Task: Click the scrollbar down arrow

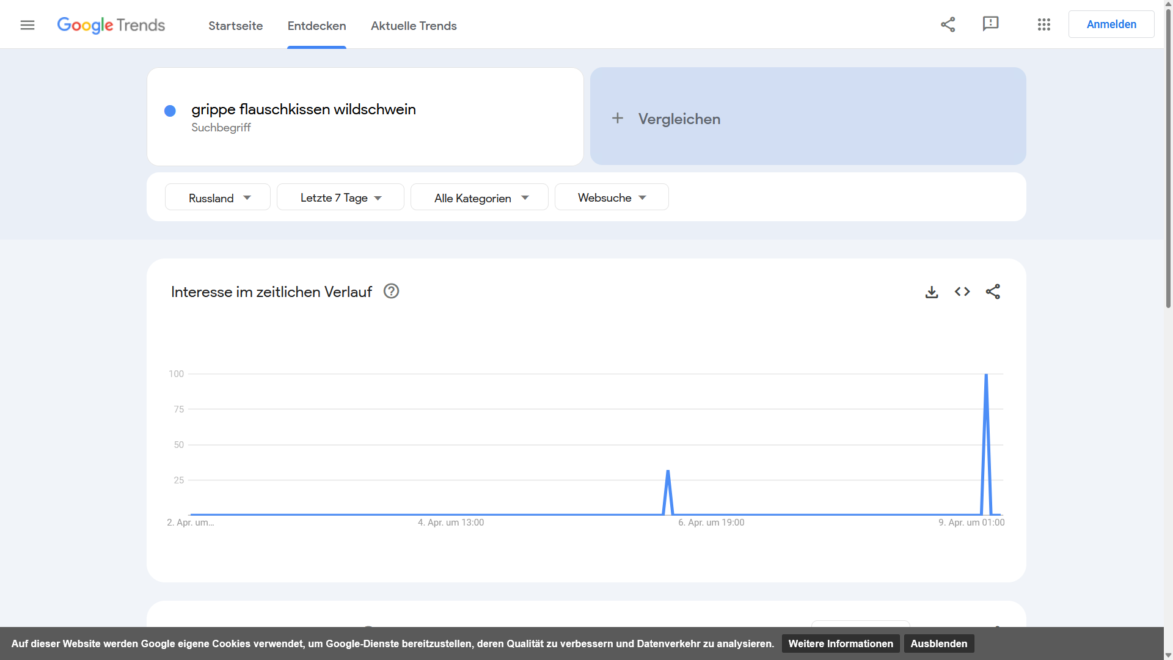Action: coord(1168,655)
